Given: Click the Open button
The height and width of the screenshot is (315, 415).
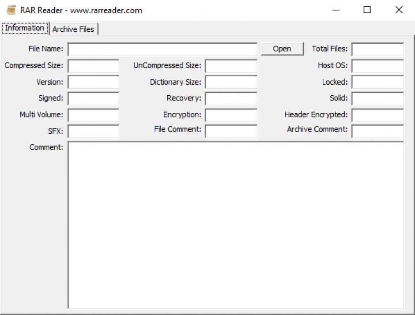Looking at the screenshot, I should pyautogui.click(x=282, y=49).
